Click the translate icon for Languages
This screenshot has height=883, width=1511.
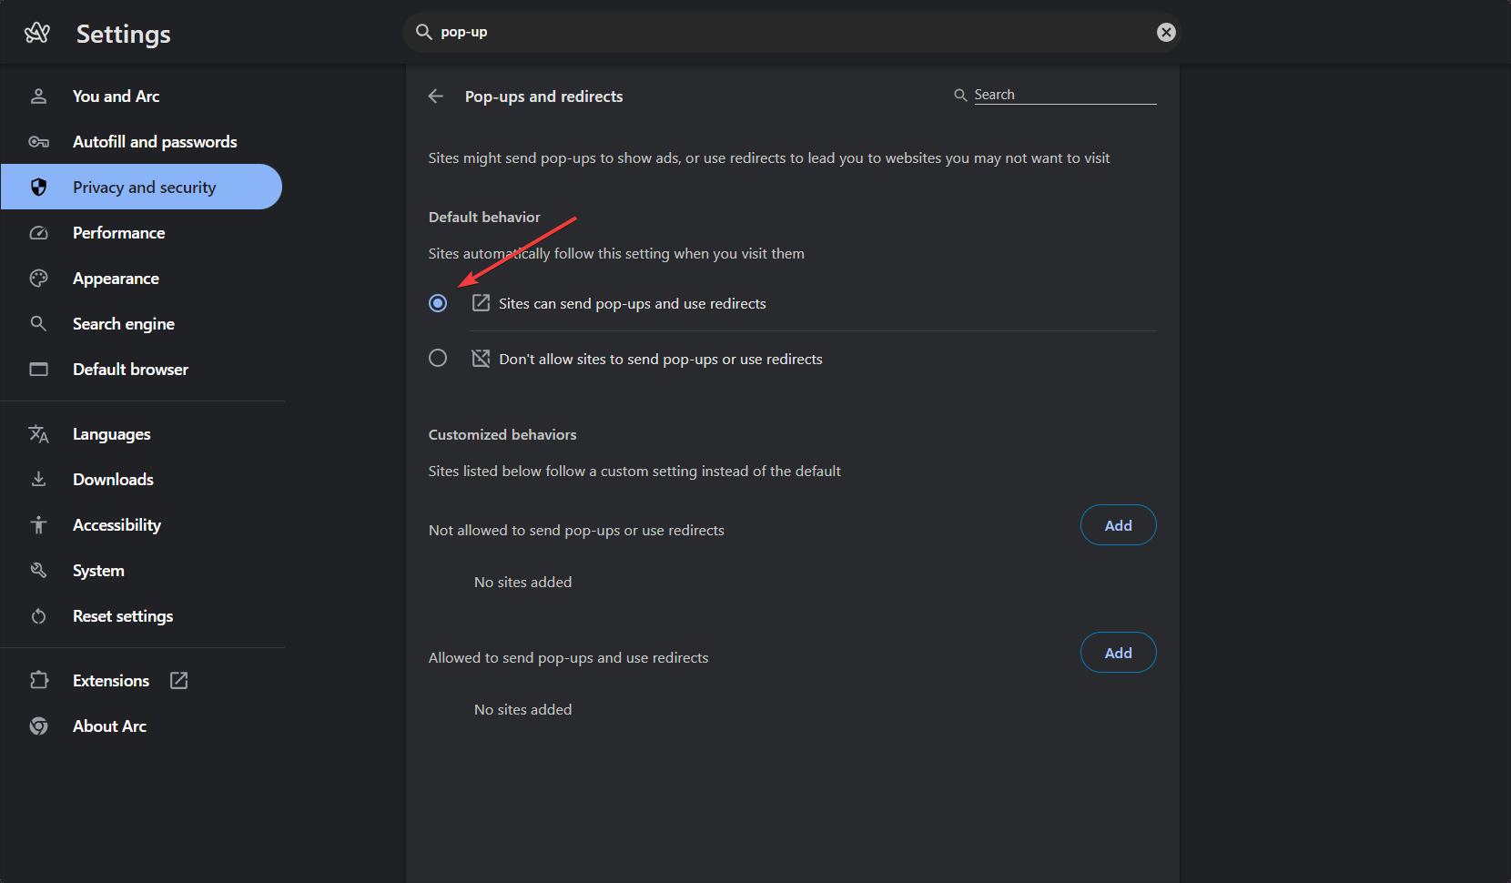click(x=38, y=434)
